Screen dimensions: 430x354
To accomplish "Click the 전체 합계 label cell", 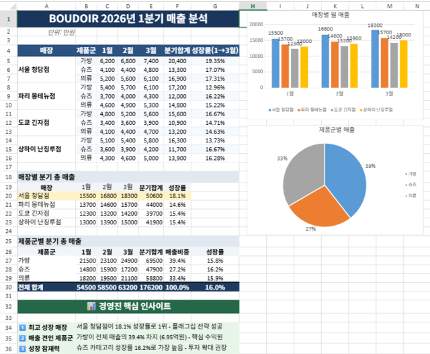I will pyautogui.click(x=46, y=287).
